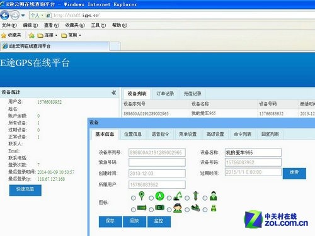Edit the 设备名称 field with 我的爱车965

pos(253,152)
